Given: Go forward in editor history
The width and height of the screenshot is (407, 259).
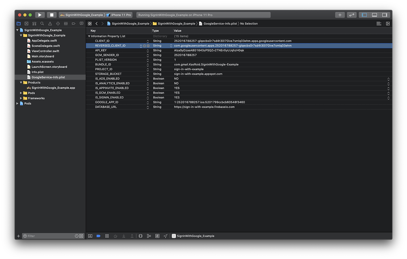Looking at the screenshot, I should pyautogui.click(x=102, y=24).
